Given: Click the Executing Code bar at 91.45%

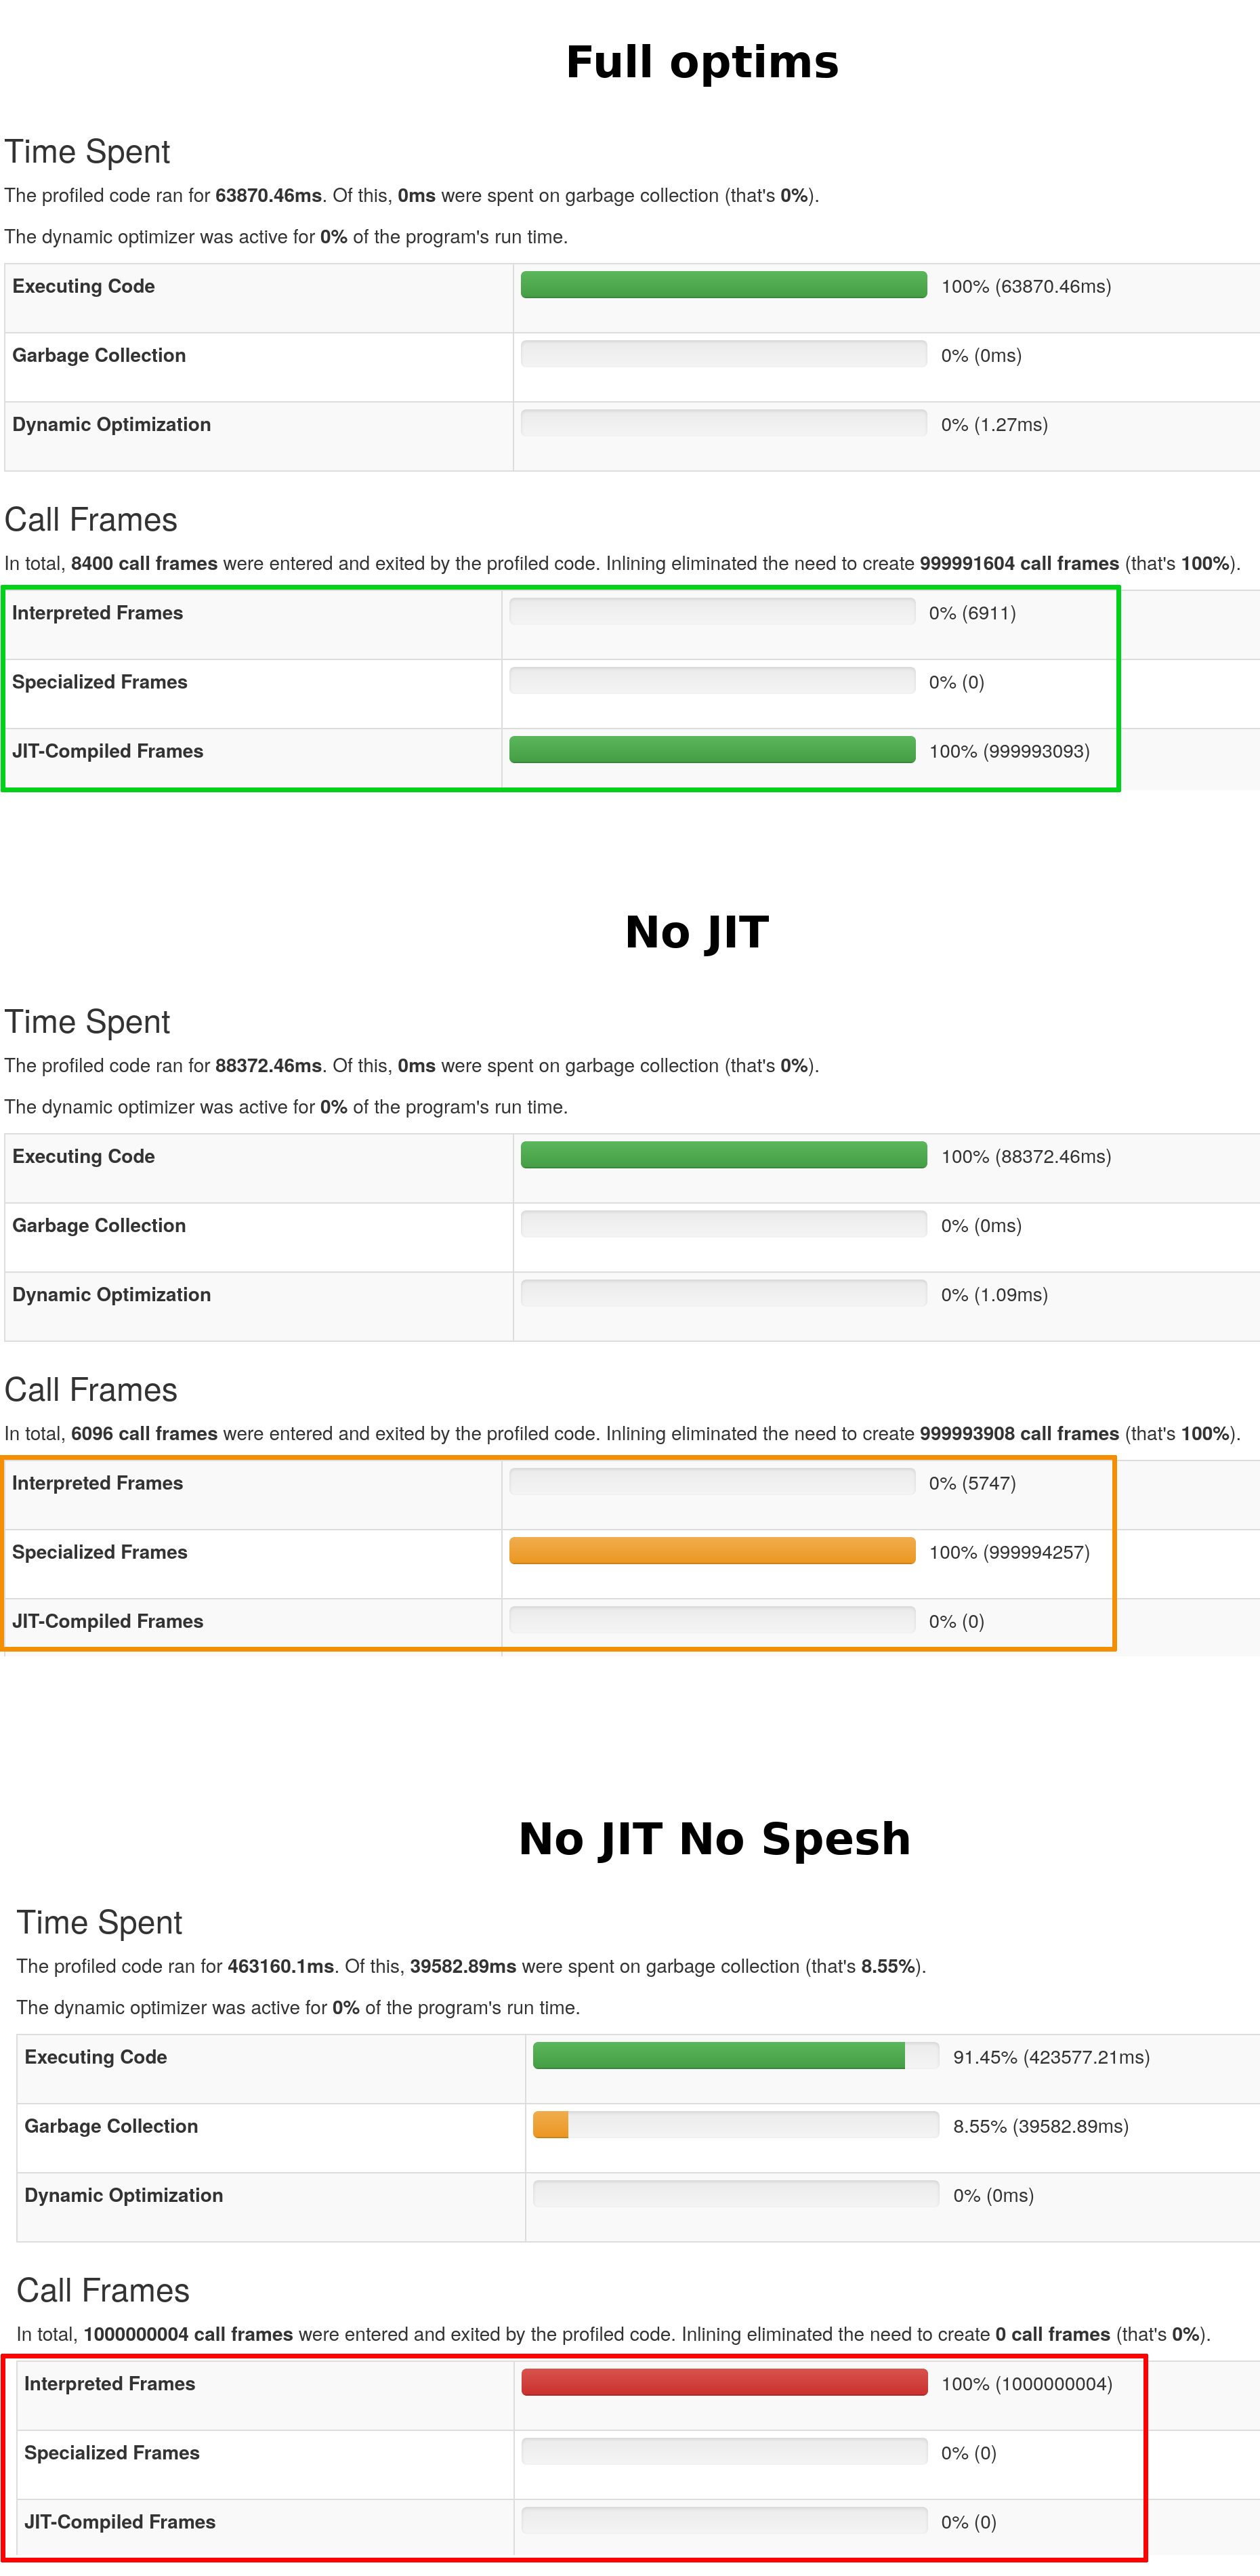Looking at the screenshot, I should coord(719,2056).
